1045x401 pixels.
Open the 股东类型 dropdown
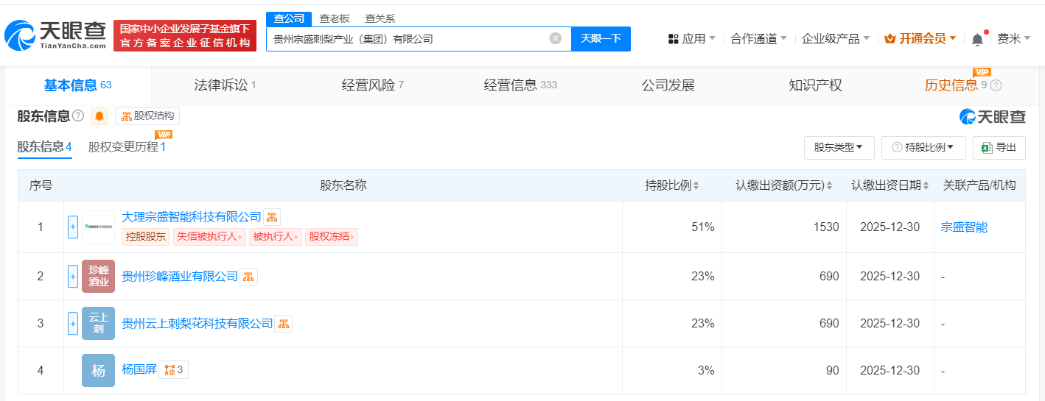click(x=839, y=147)
